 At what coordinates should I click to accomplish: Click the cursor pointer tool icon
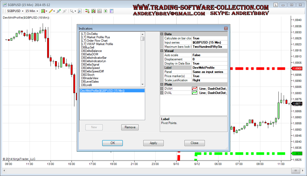pos(72,11)
